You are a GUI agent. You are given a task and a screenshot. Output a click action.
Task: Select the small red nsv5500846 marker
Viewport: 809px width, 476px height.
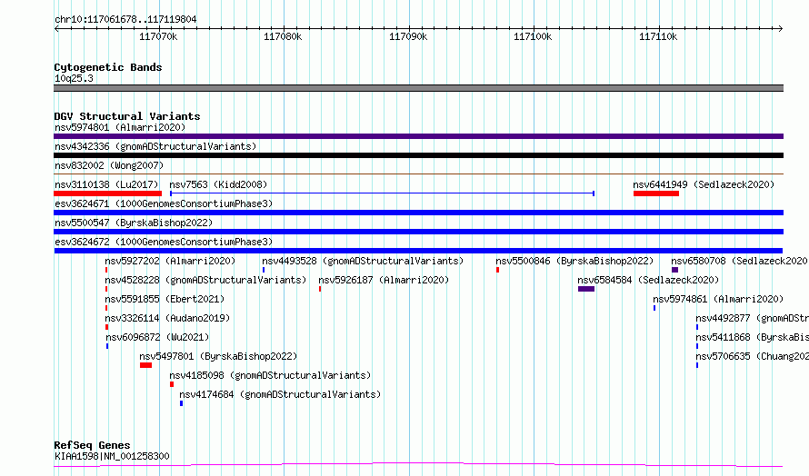(x=497, y=270)
